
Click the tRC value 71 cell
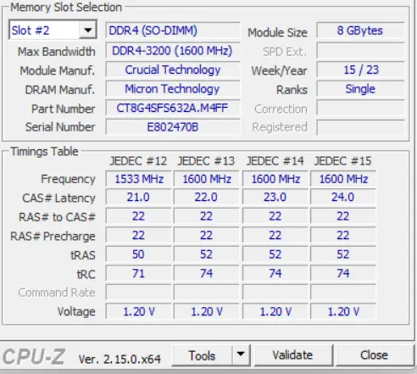pyautogui.click(x=138, y=273)
